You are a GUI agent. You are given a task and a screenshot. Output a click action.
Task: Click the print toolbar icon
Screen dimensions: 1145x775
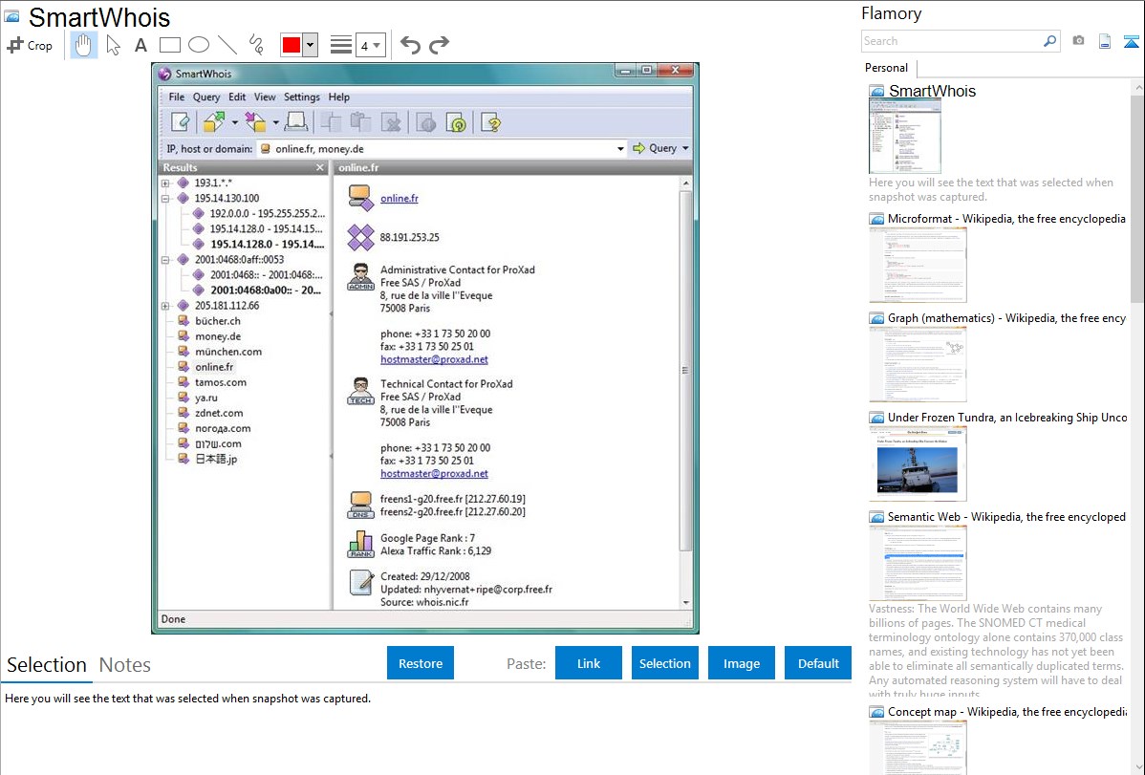(295, 122)
